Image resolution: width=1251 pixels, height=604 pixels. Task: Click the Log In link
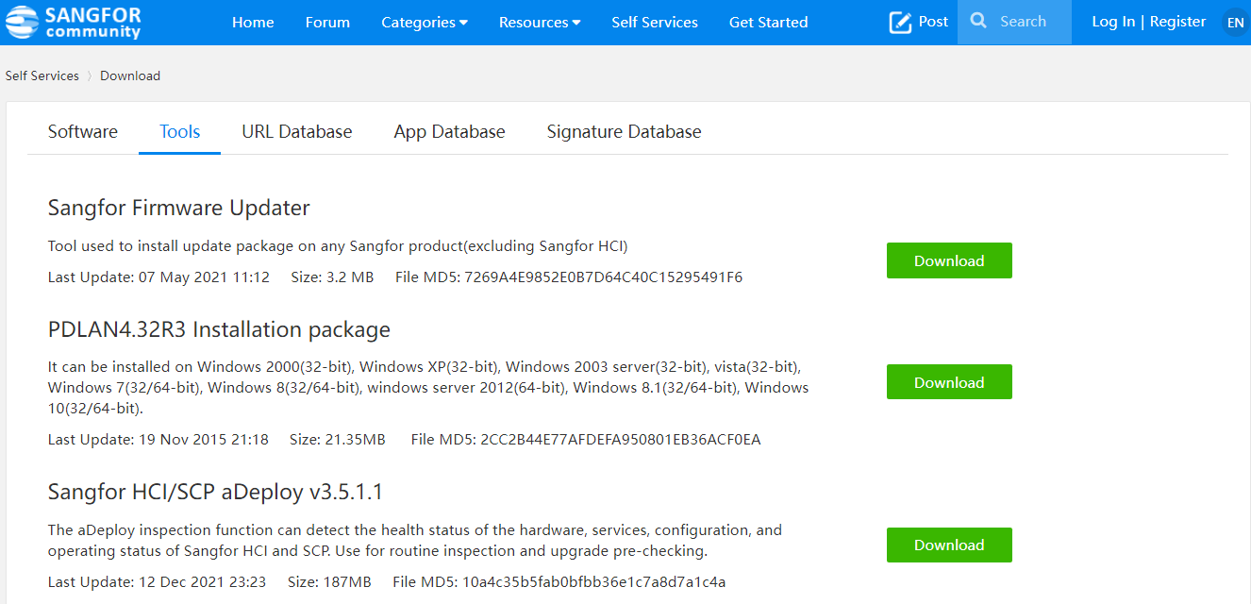click(1112, 22)
